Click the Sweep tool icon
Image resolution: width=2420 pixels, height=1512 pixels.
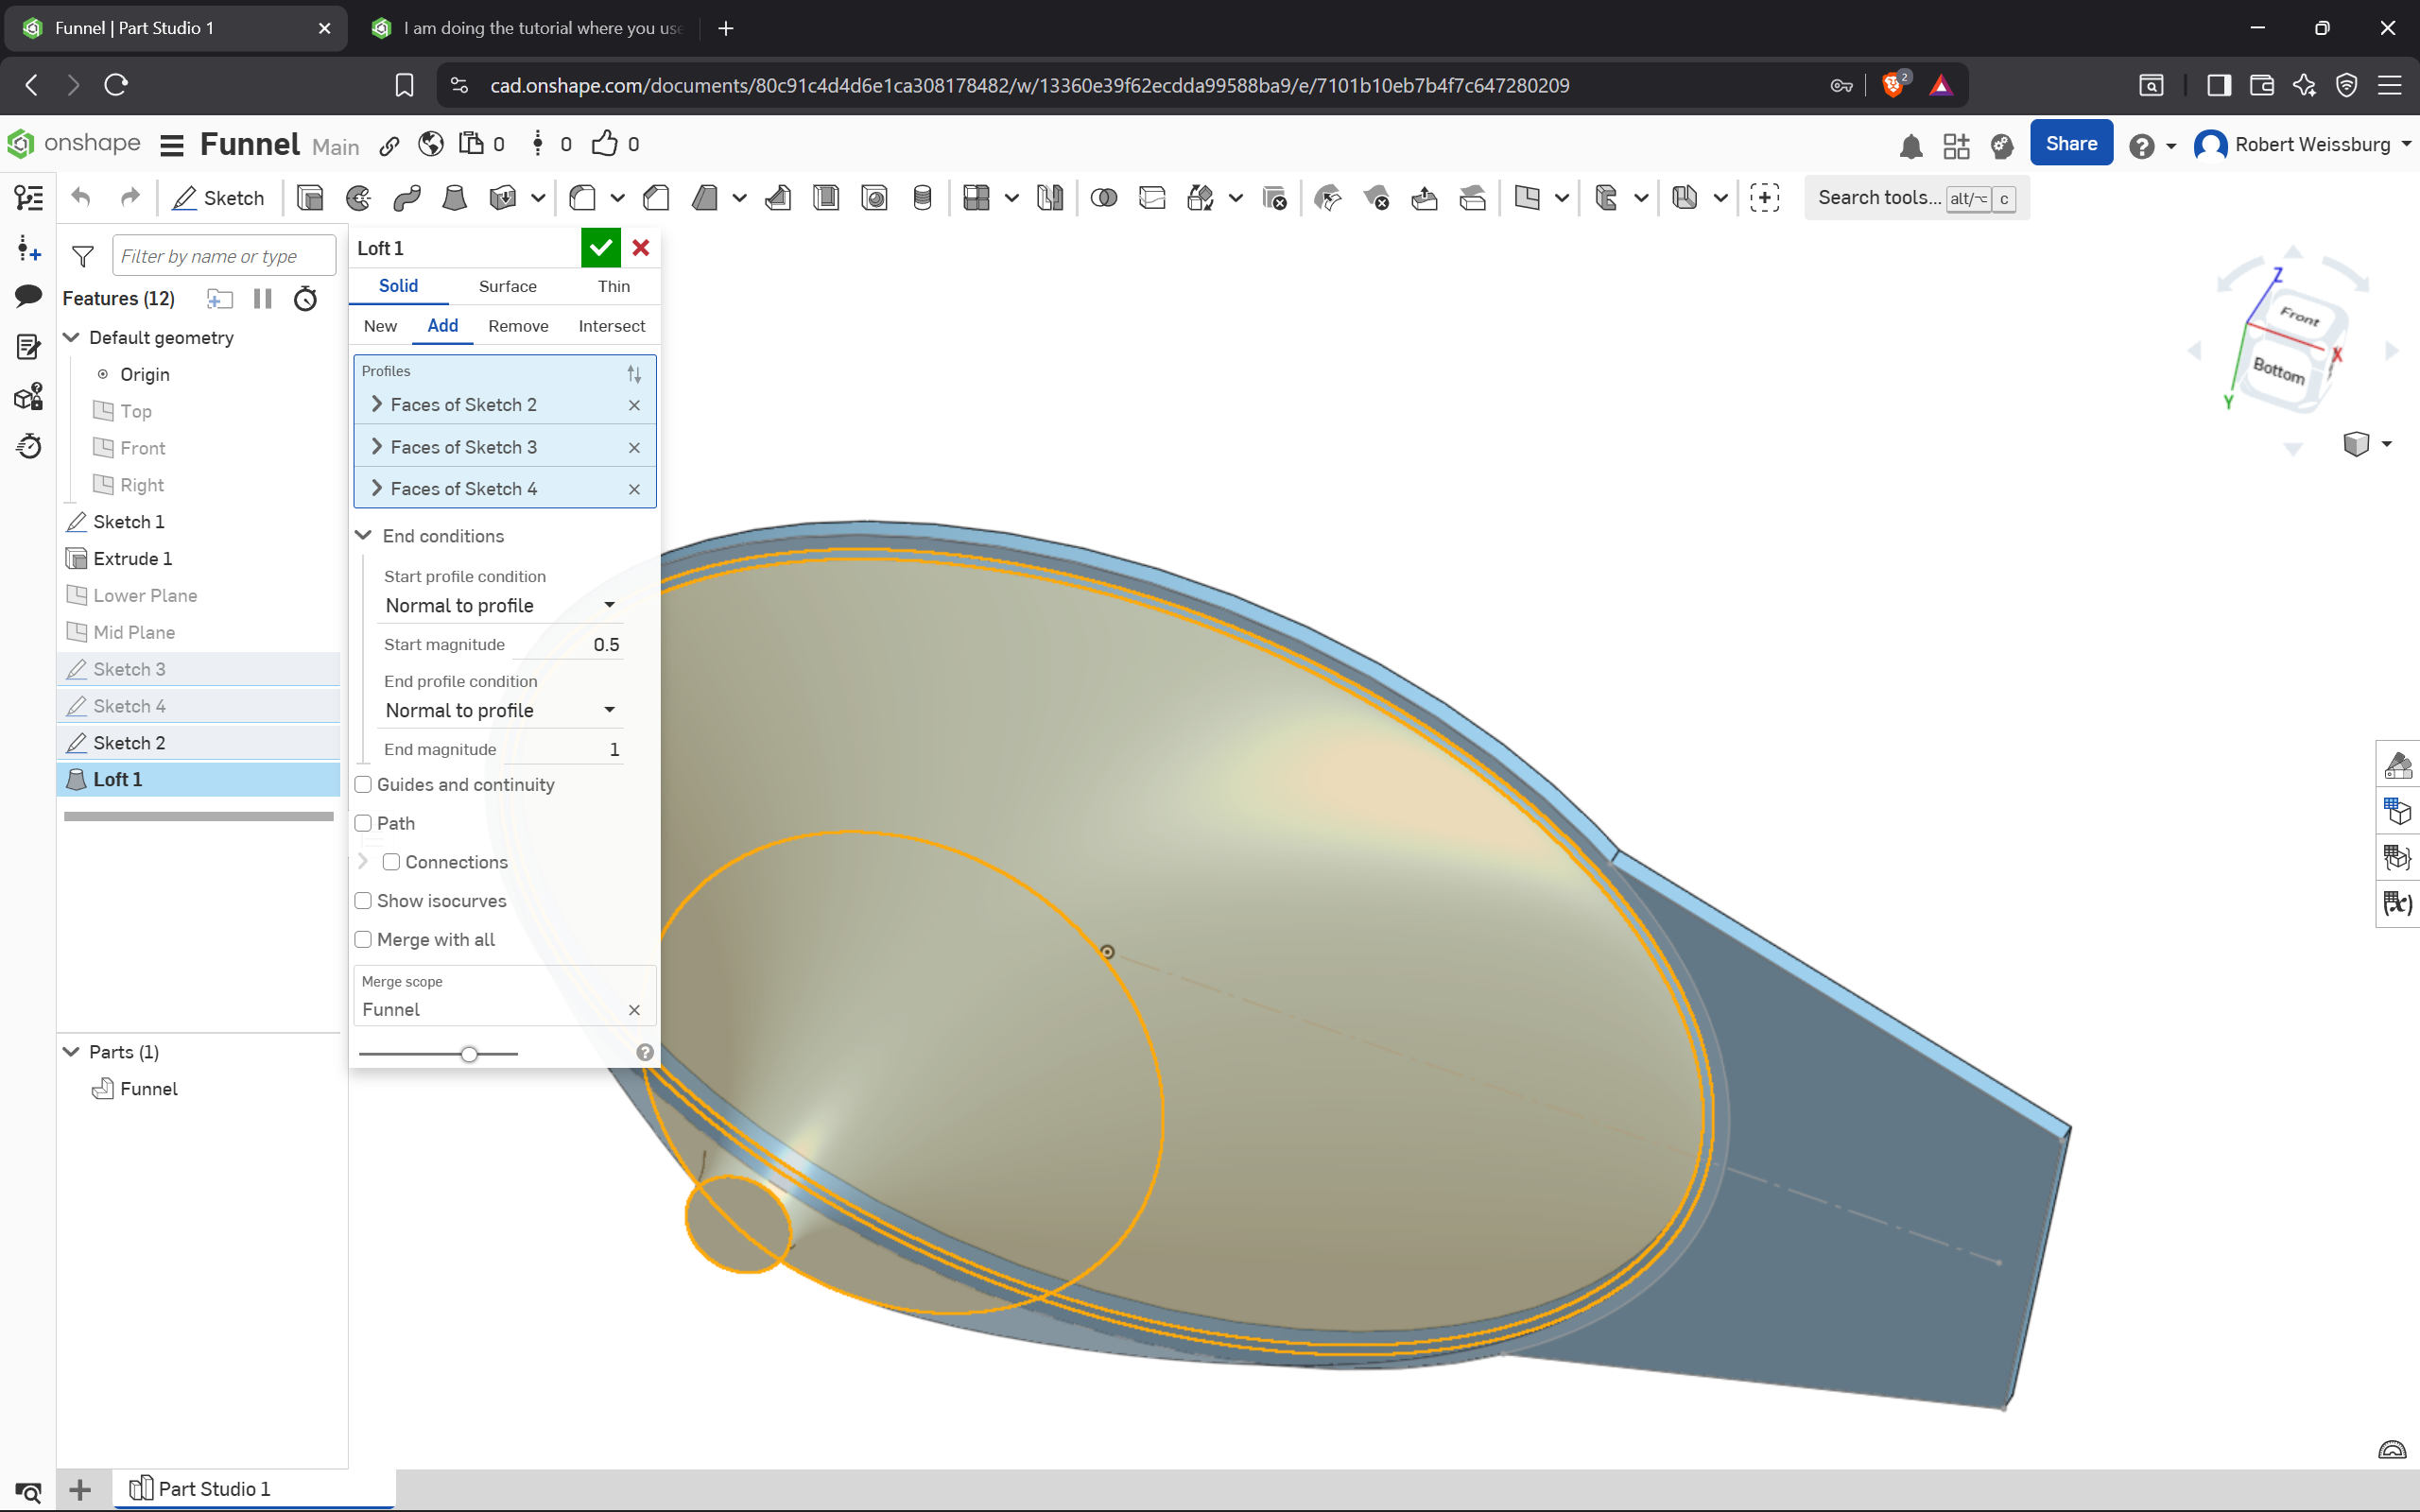[x=407, y=198]
